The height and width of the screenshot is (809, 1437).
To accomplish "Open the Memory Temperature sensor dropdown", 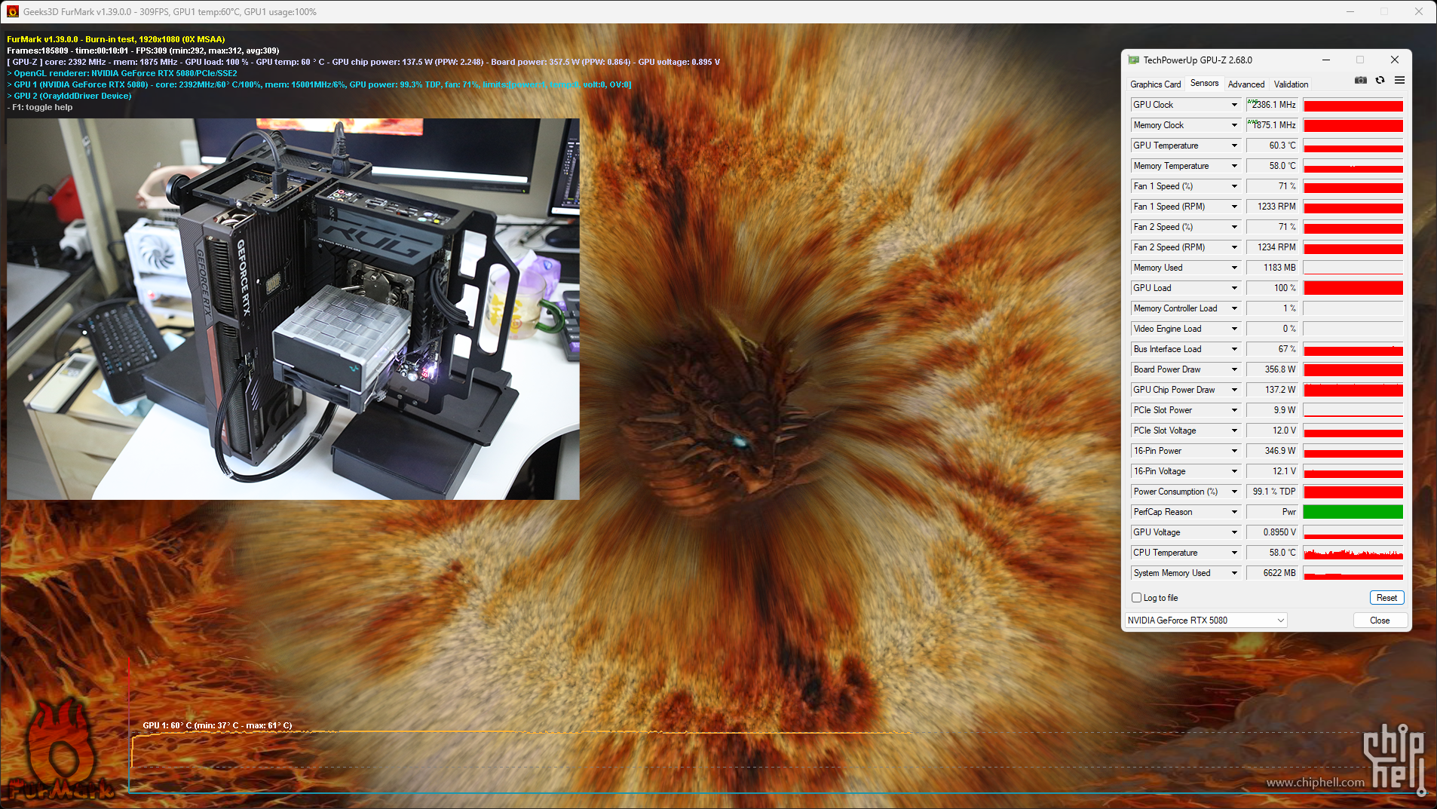I will point(1234,166).
